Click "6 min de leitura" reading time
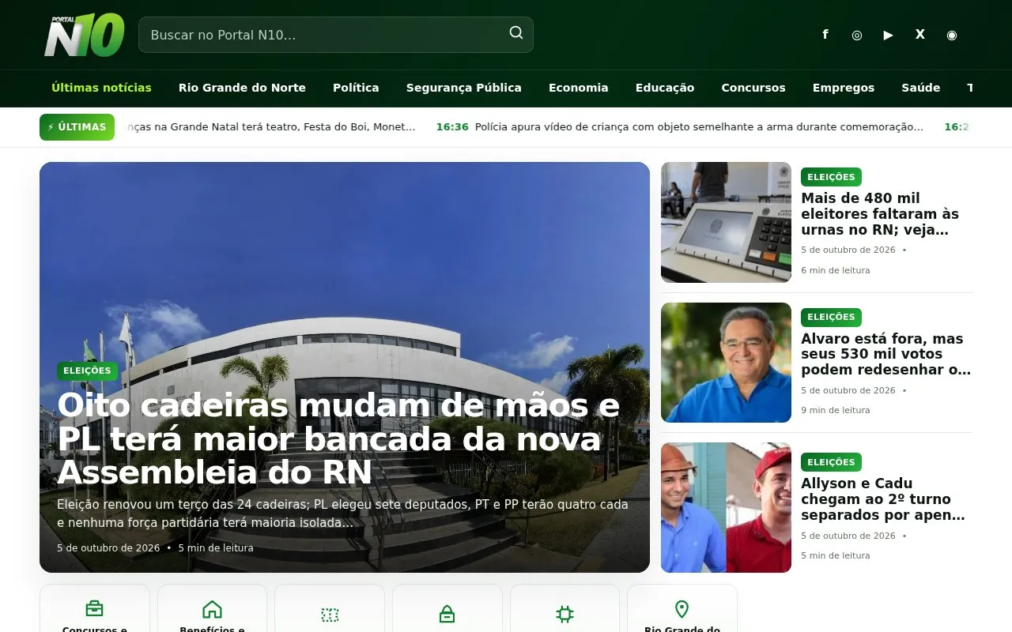This screenshot has width=1012, height=632. pos(836,270)
